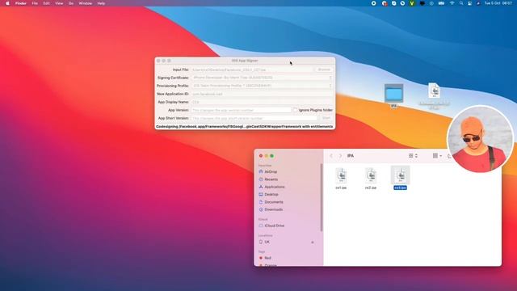This screenshot has height=291, width=517.
Task: Go forward in the Finder window
Action: click(340, 156)
